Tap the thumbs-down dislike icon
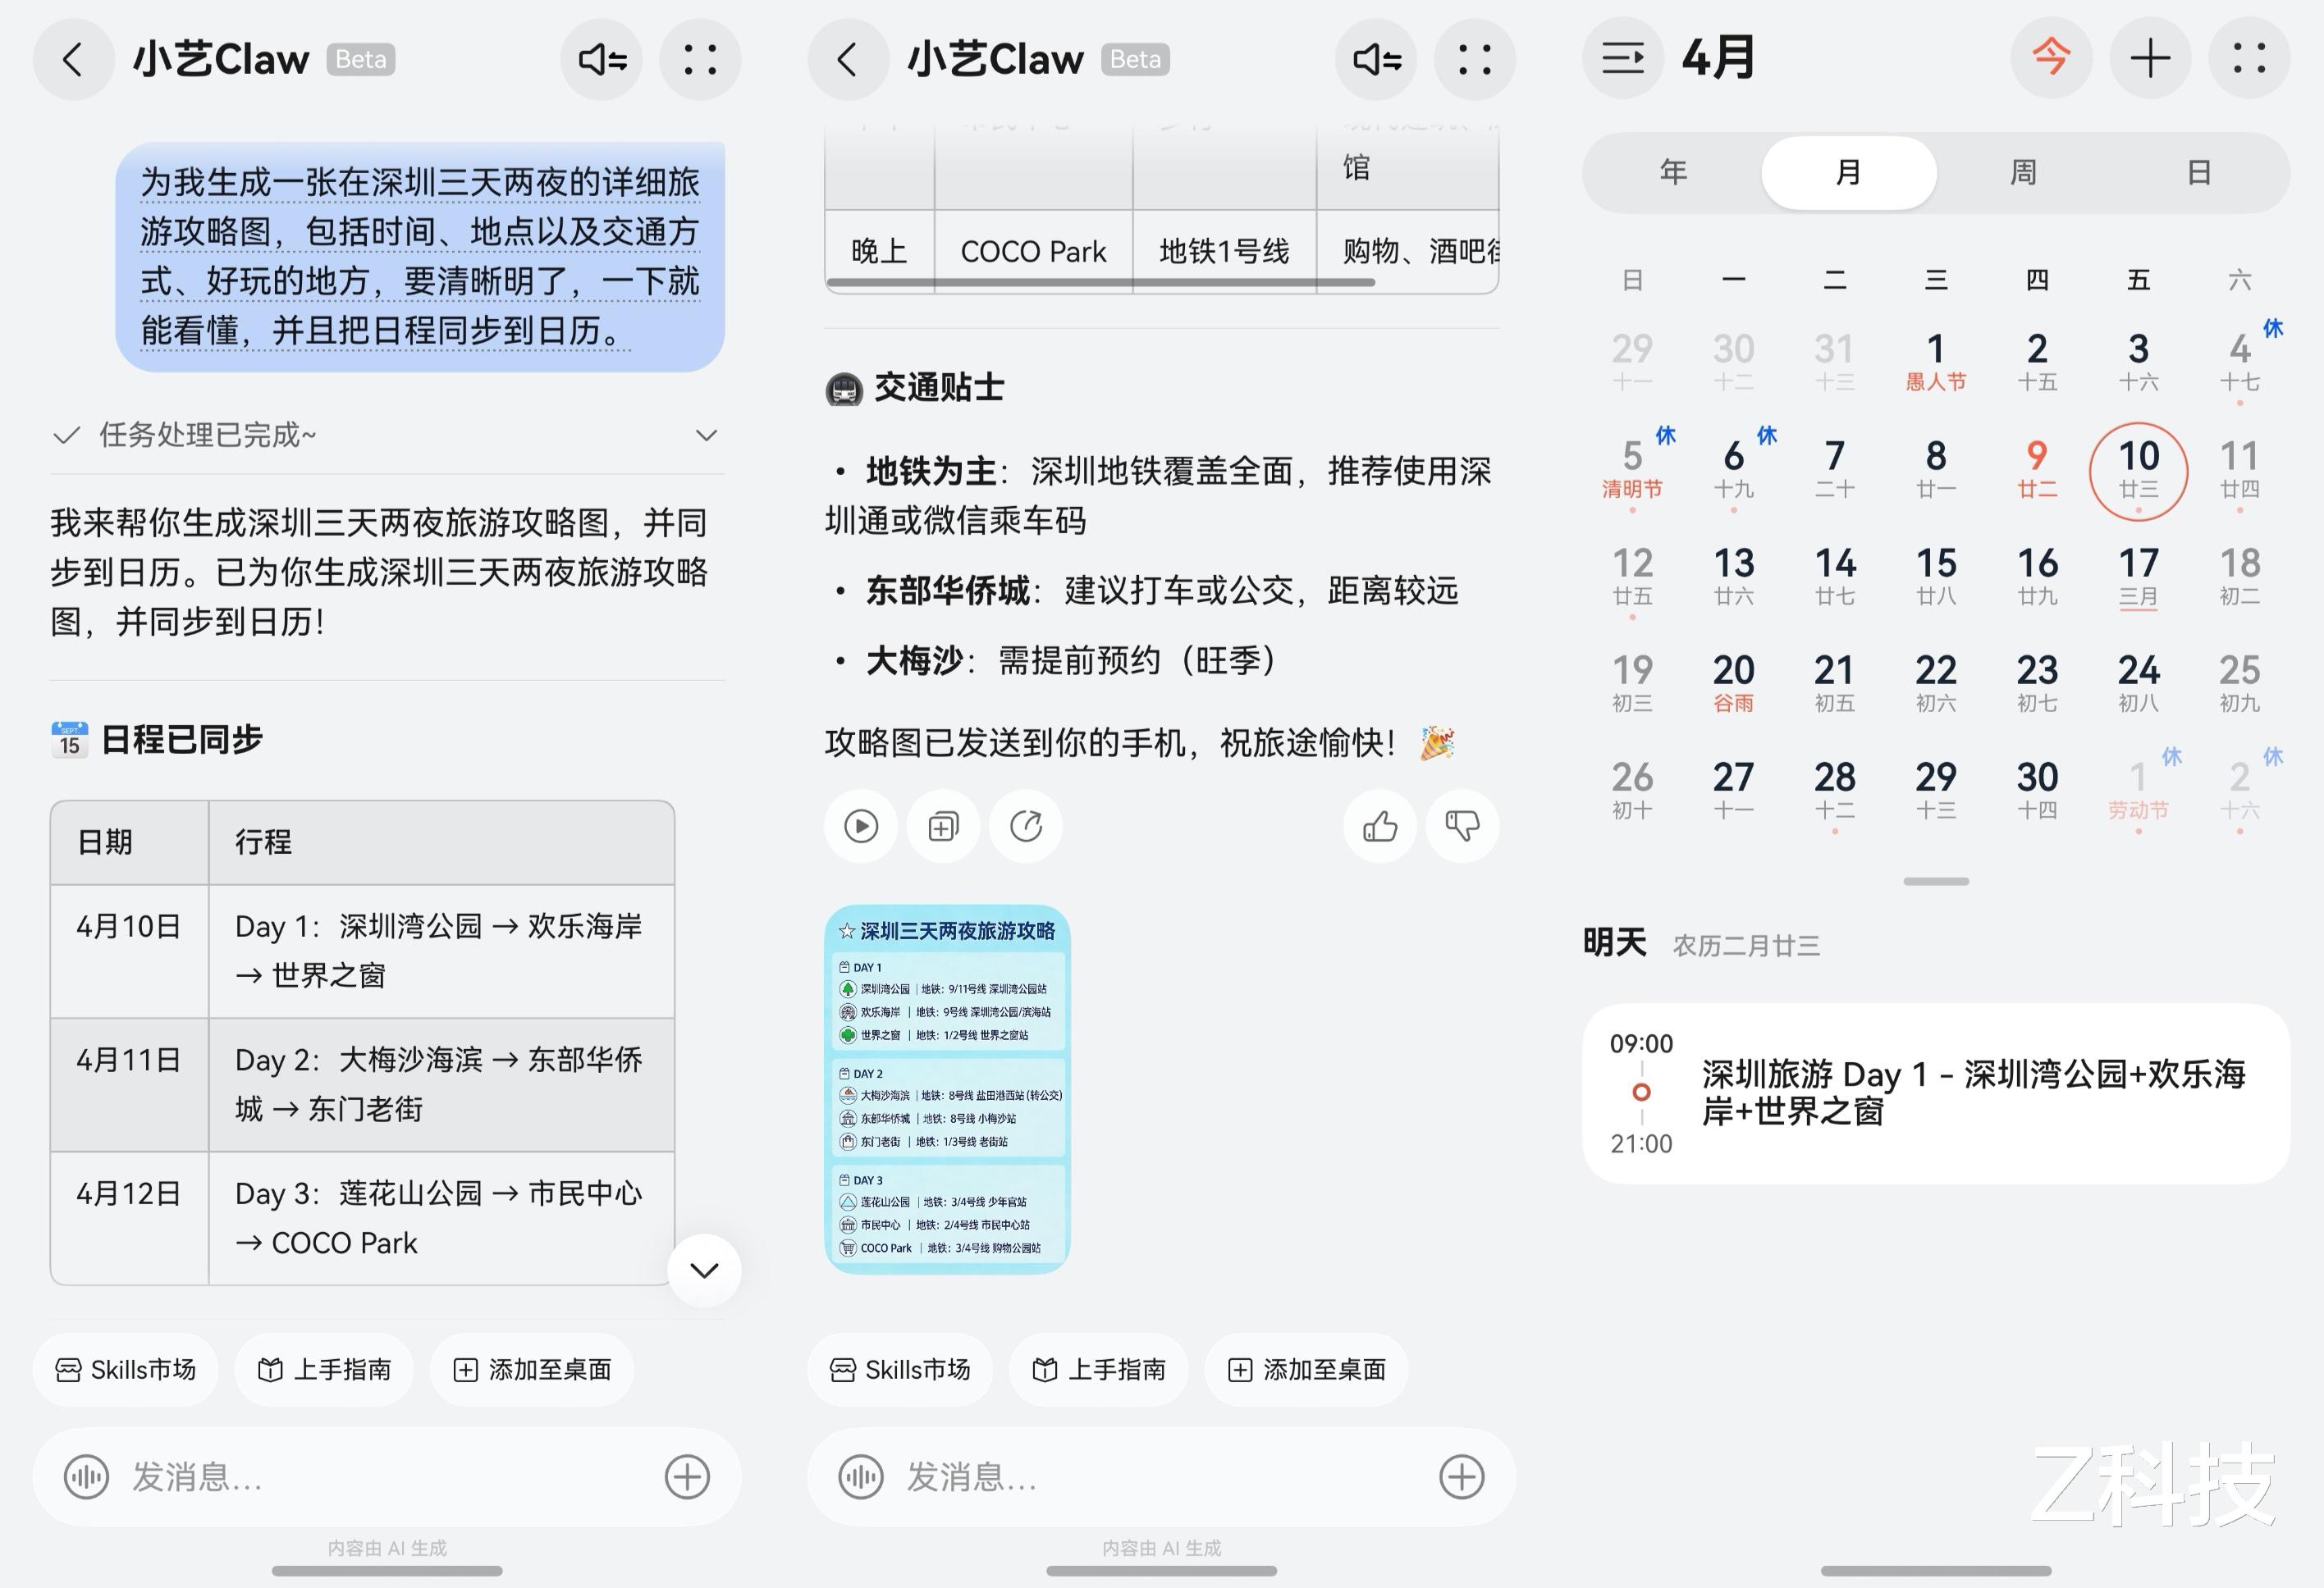 1462,825
